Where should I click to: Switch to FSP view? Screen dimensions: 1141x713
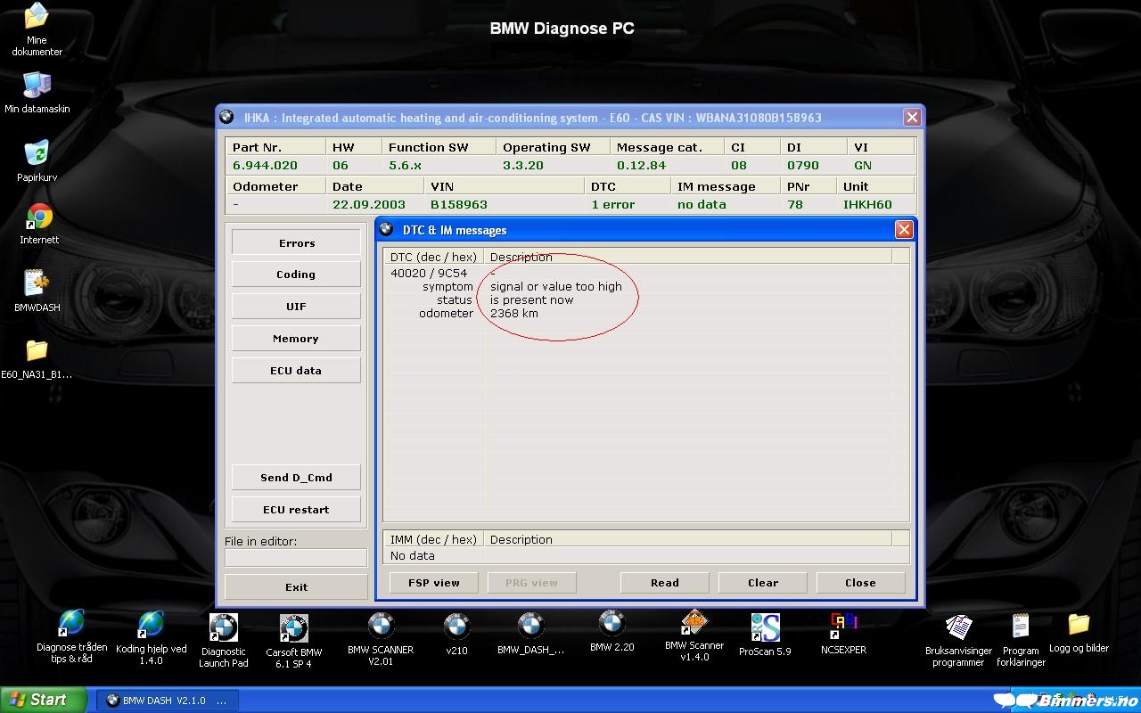[434, 583]
